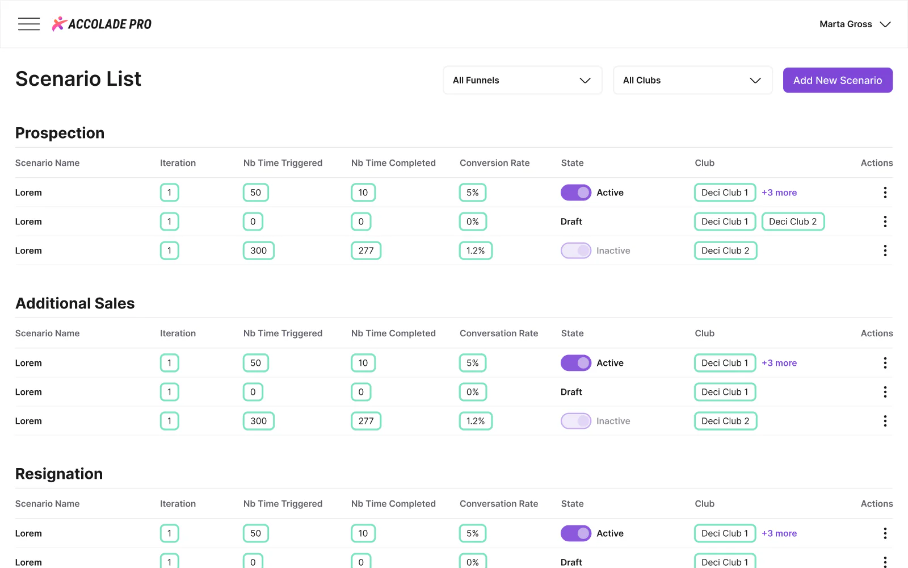This screenshot has width=908, height=568.
Task: Show +3 more clubs in Additional Sales
Action: point(779,363)
